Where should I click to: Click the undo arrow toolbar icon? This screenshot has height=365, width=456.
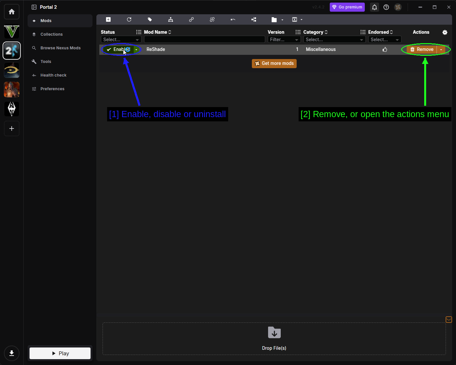233,20
